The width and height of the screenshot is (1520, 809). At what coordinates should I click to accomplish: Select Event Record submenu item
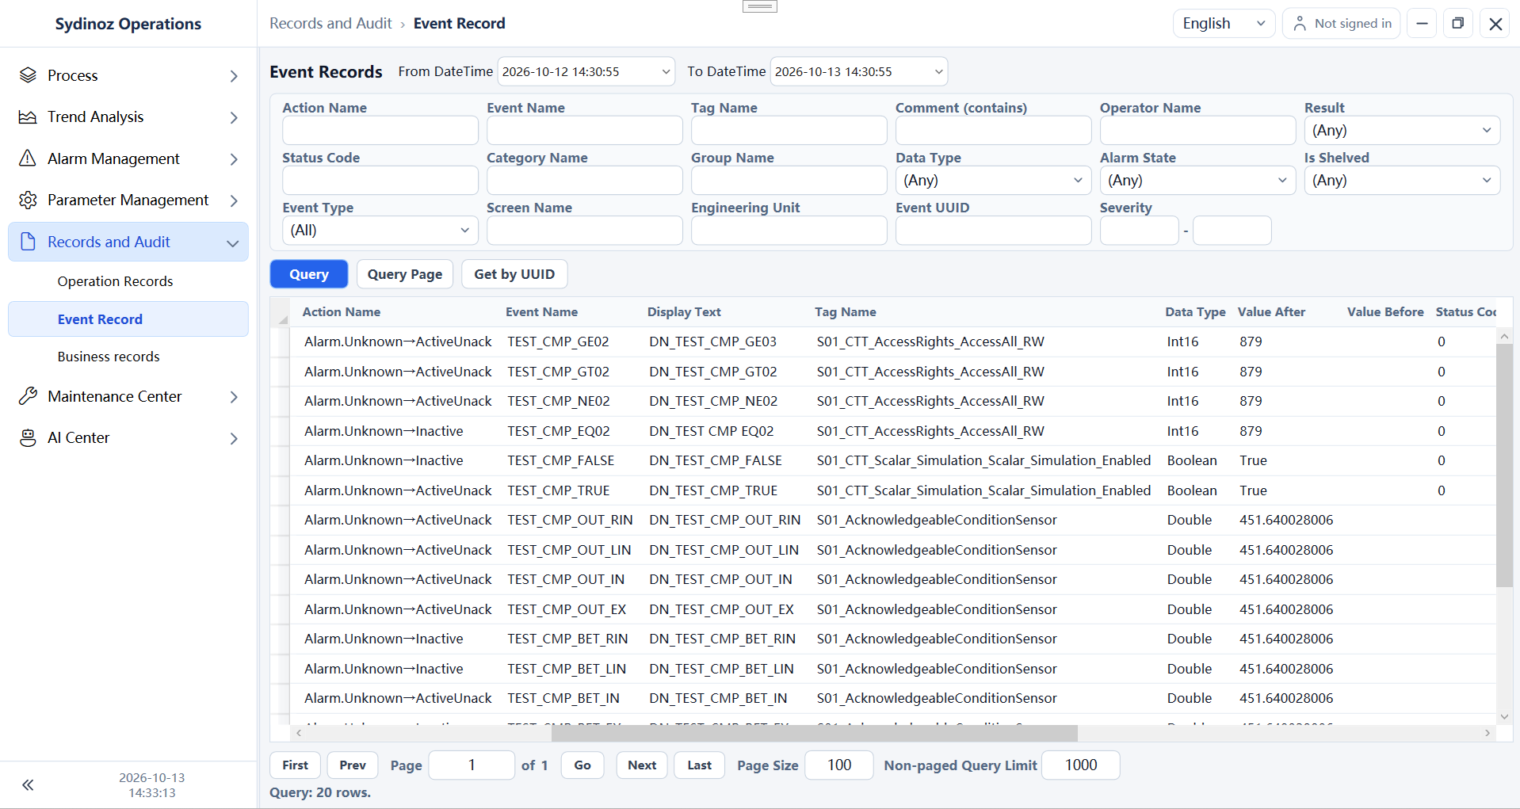(128, 319)
